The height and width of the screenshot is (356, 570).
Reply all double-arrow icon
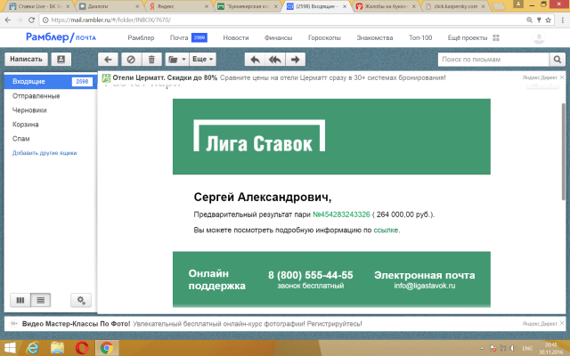(275, 60)
